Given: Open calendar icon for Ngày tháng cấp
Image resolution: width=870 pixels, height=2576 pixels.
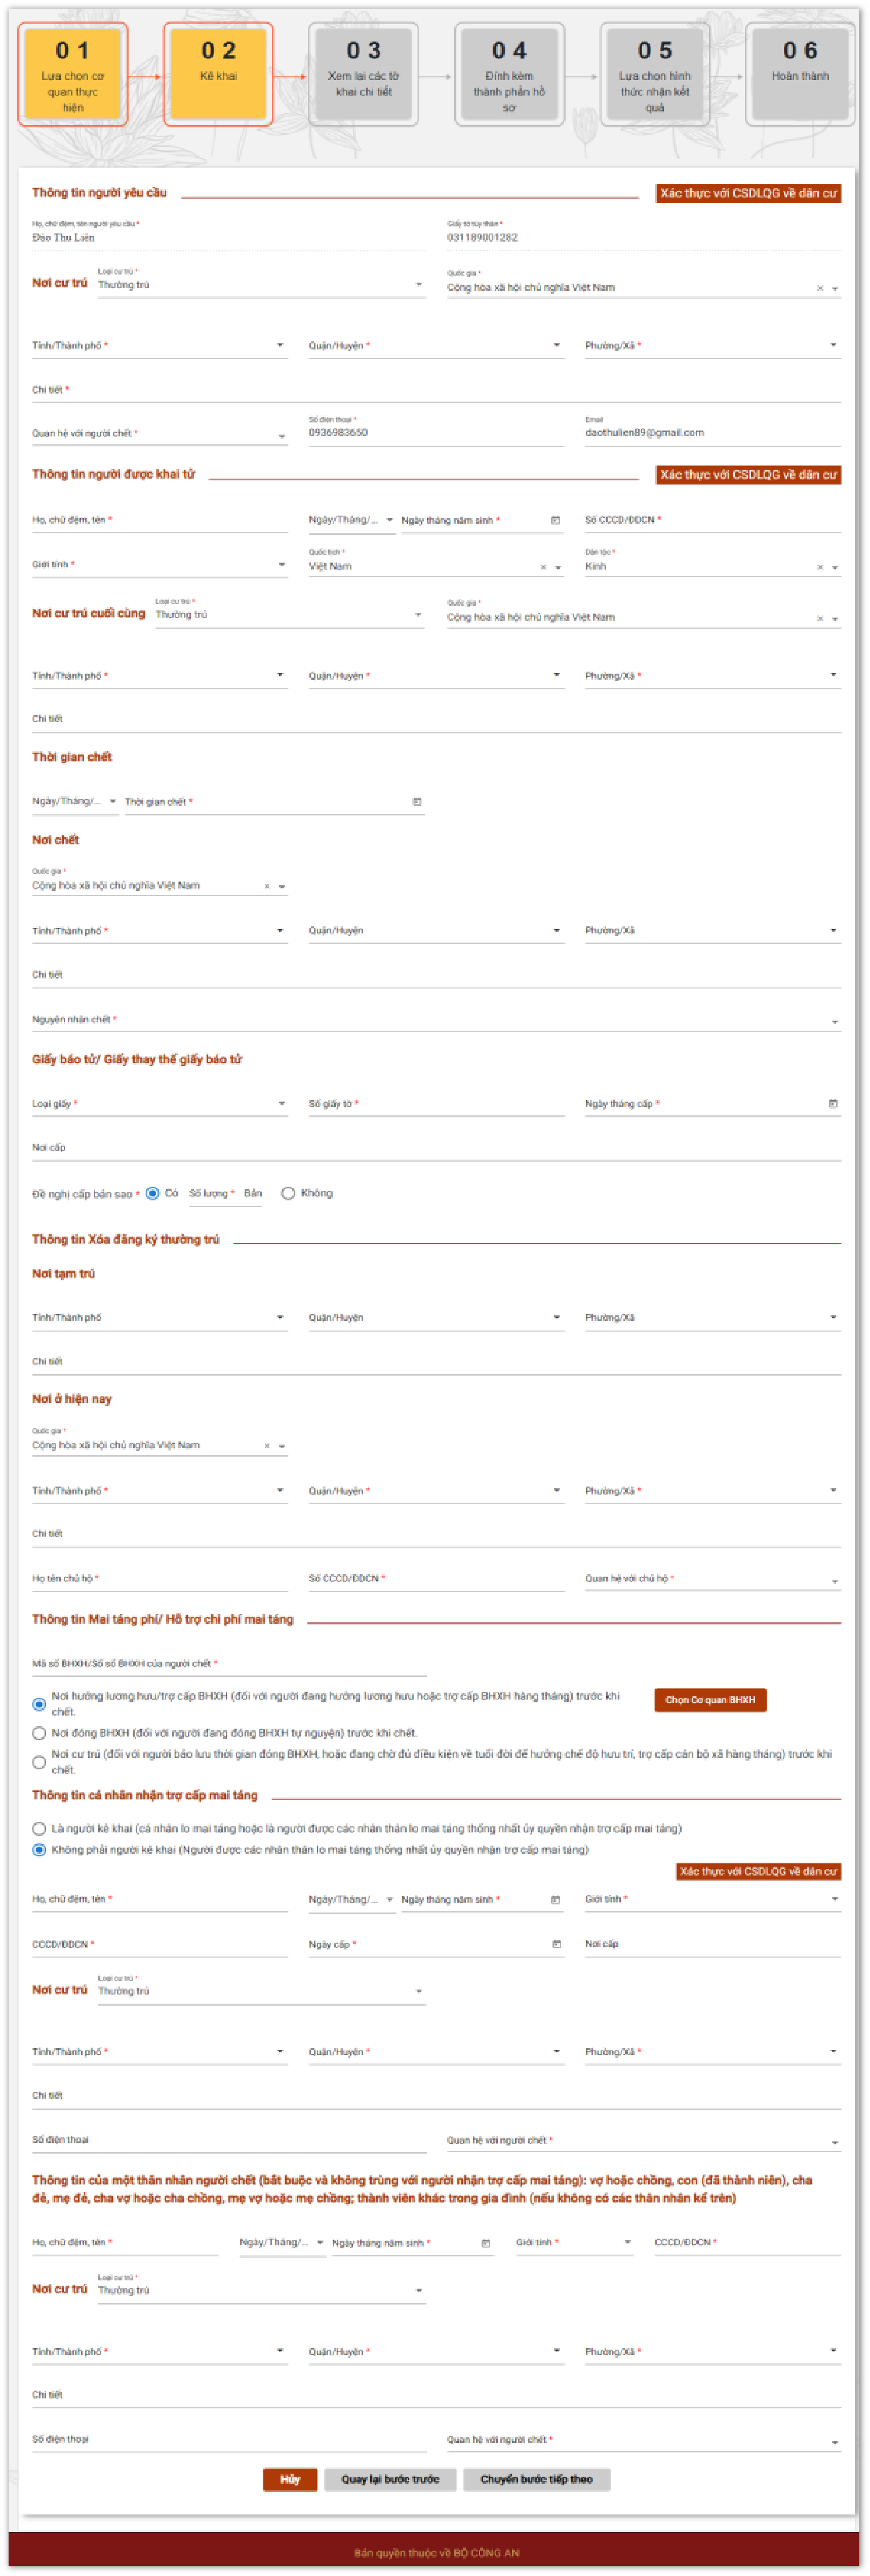Looking at the screenshot, I should coord(833,1104).
